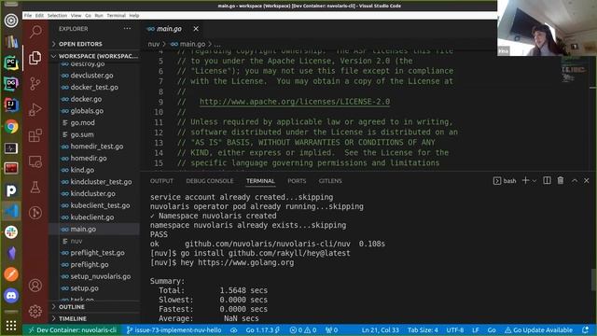This screenshot has height=336, width=597.
Task: Click Go Update Available notice
Action: (539, 329)
